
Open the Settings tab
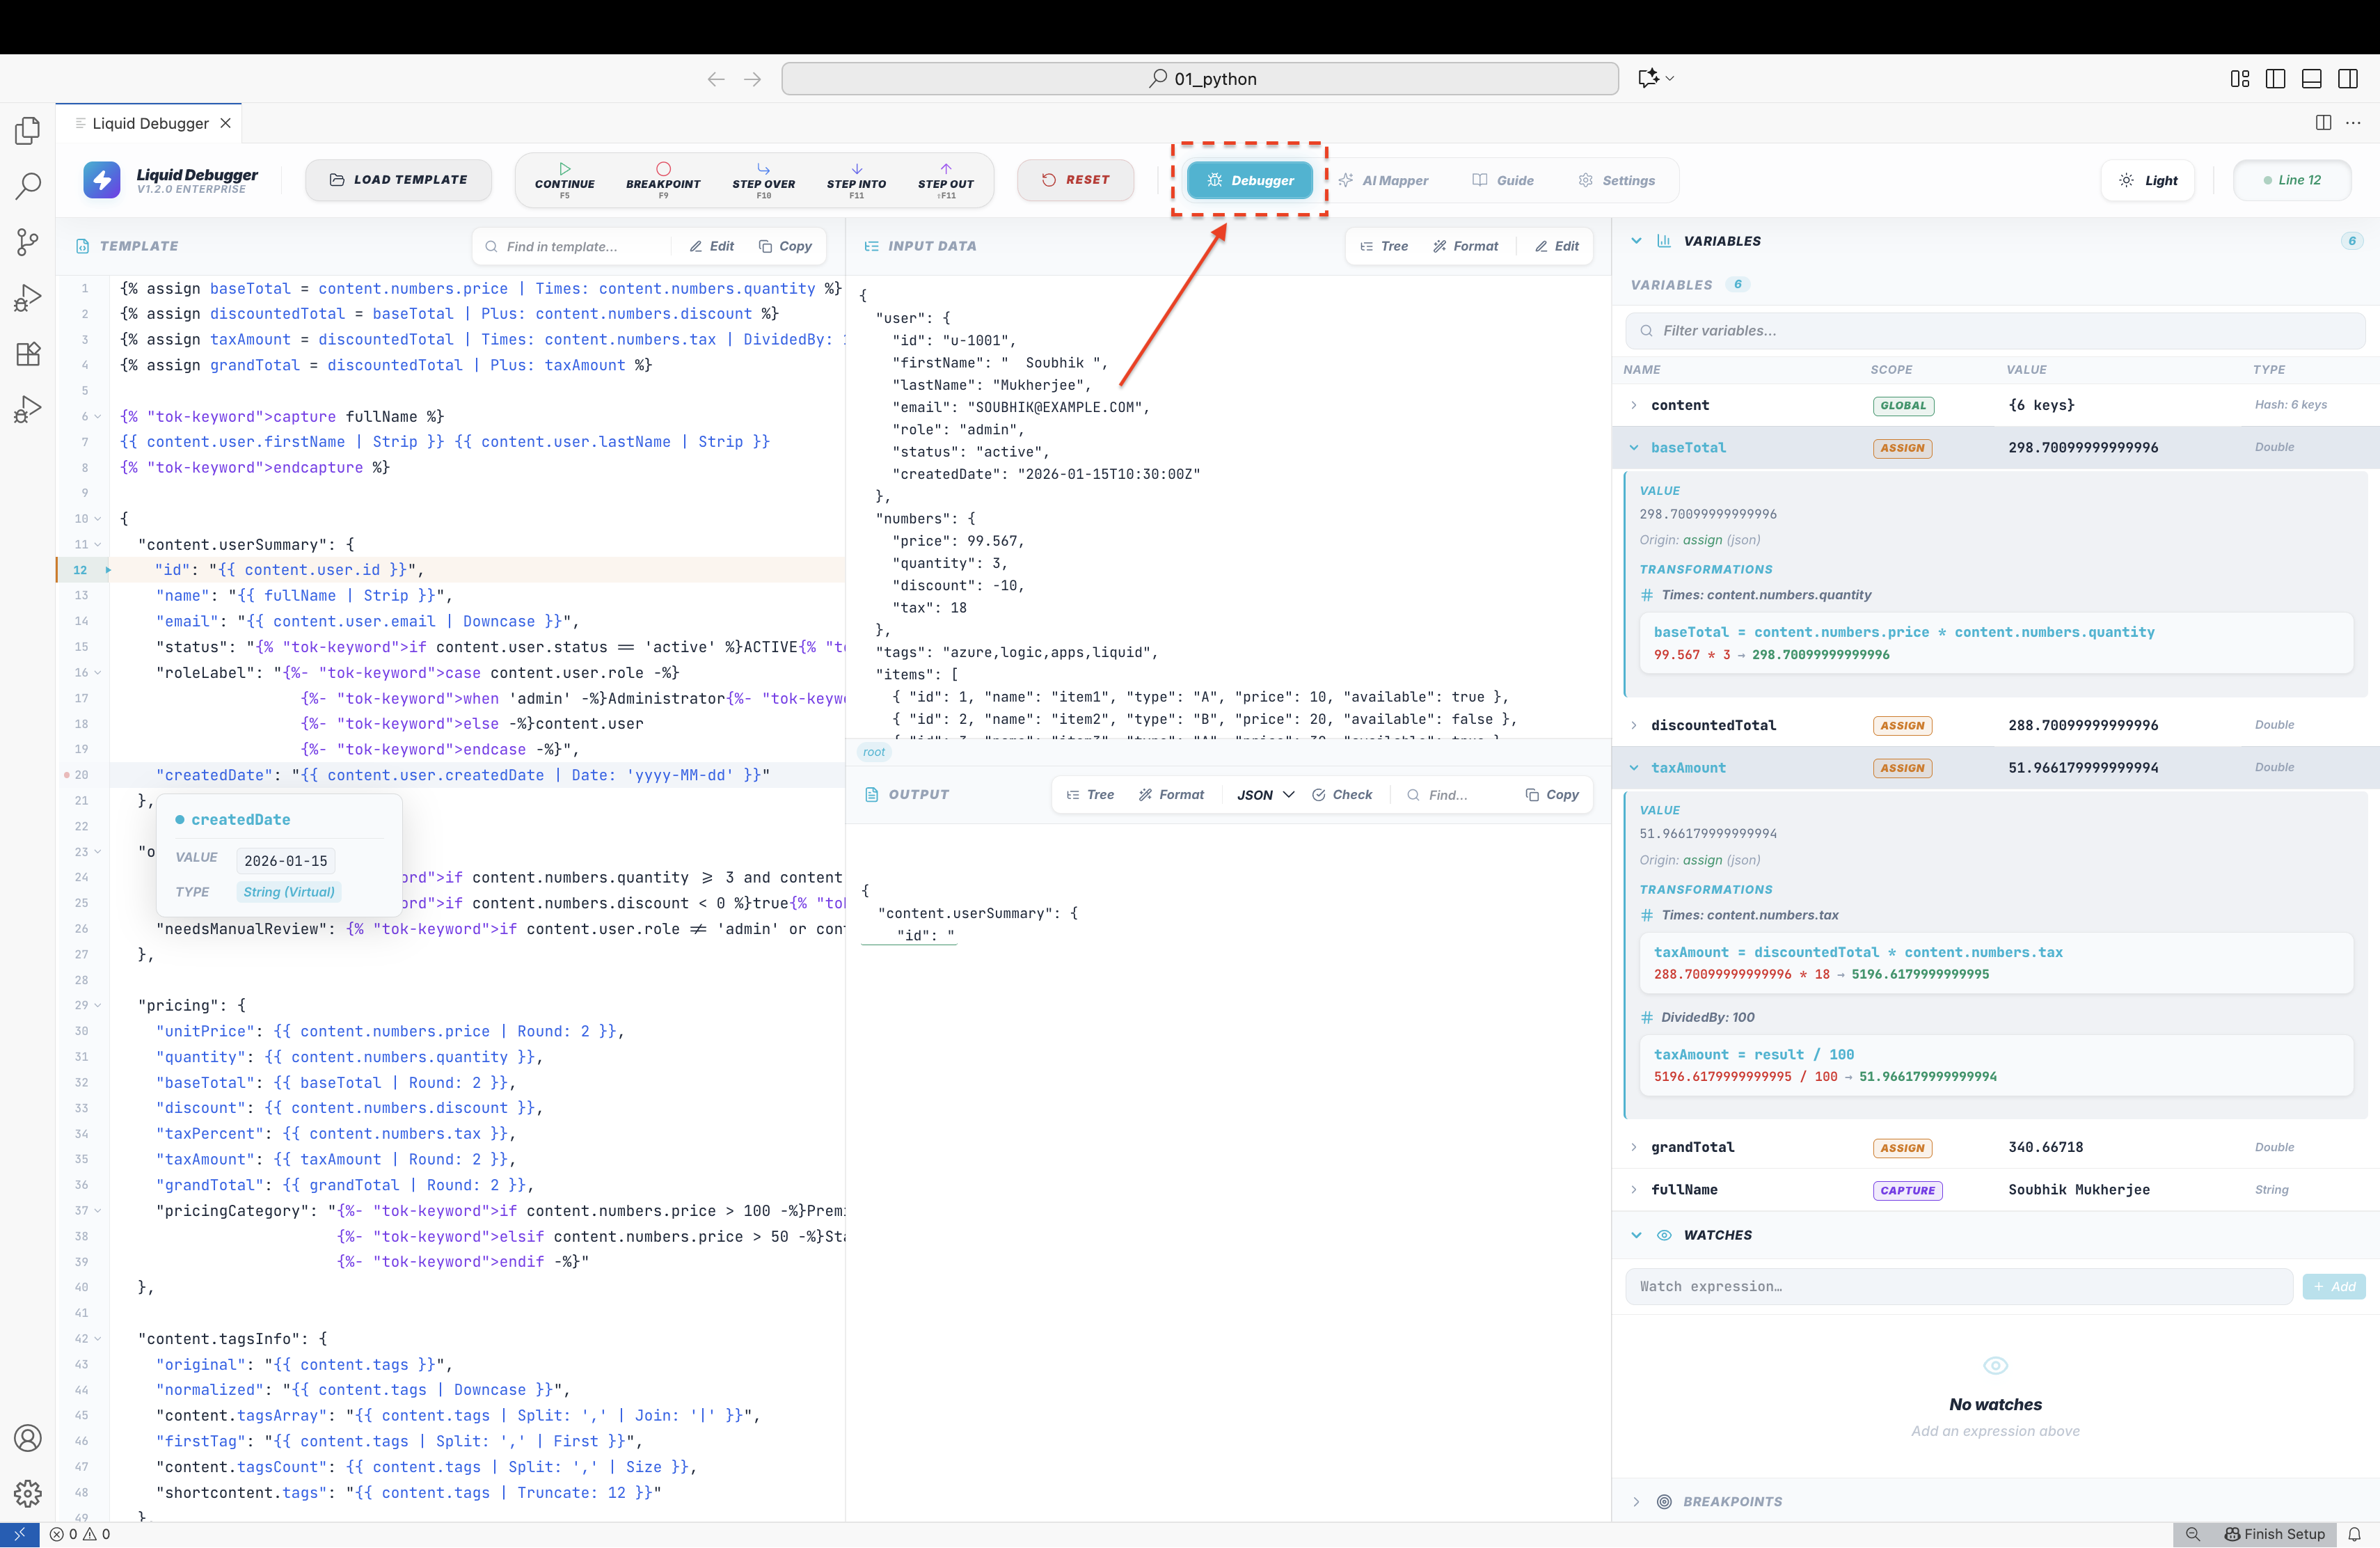(1617, 181)
